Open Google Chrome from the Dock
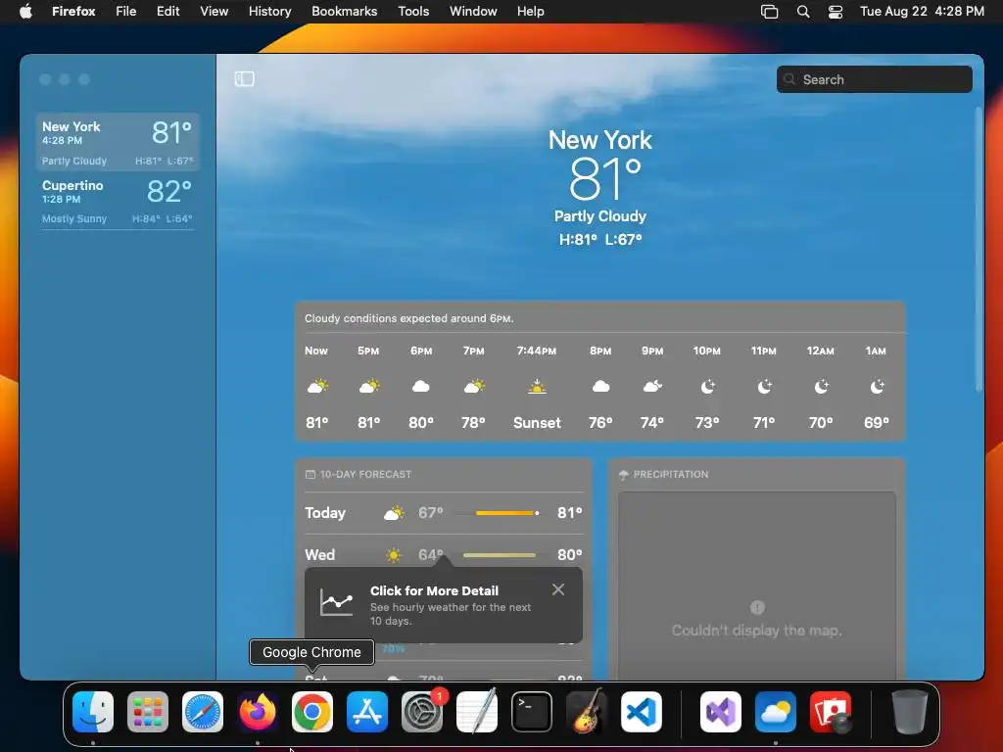1003x752 pixels. (312, 712)
